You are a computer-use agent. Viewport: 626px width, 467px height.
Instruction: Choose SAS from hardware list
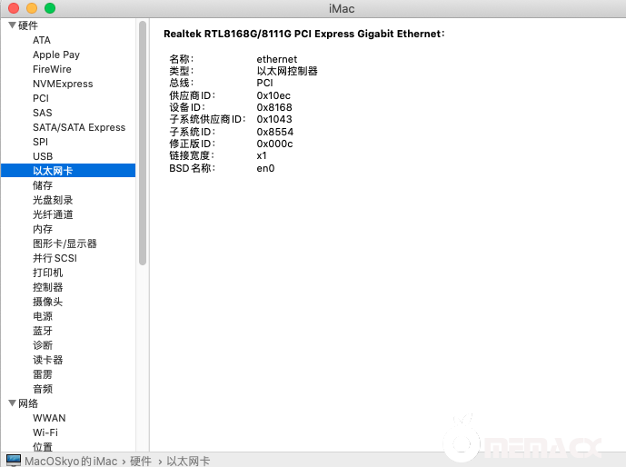pyautogui.click(x=43, y=113)
